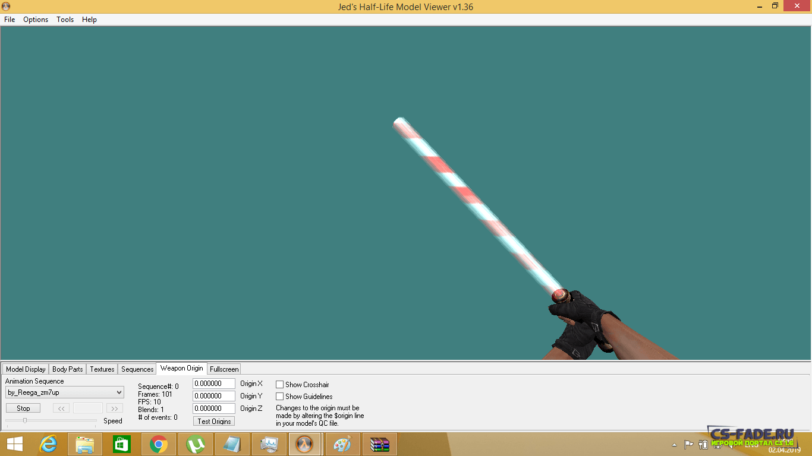Open uTorrent taskbar icon
812x456 pixels.
[195, 444]
